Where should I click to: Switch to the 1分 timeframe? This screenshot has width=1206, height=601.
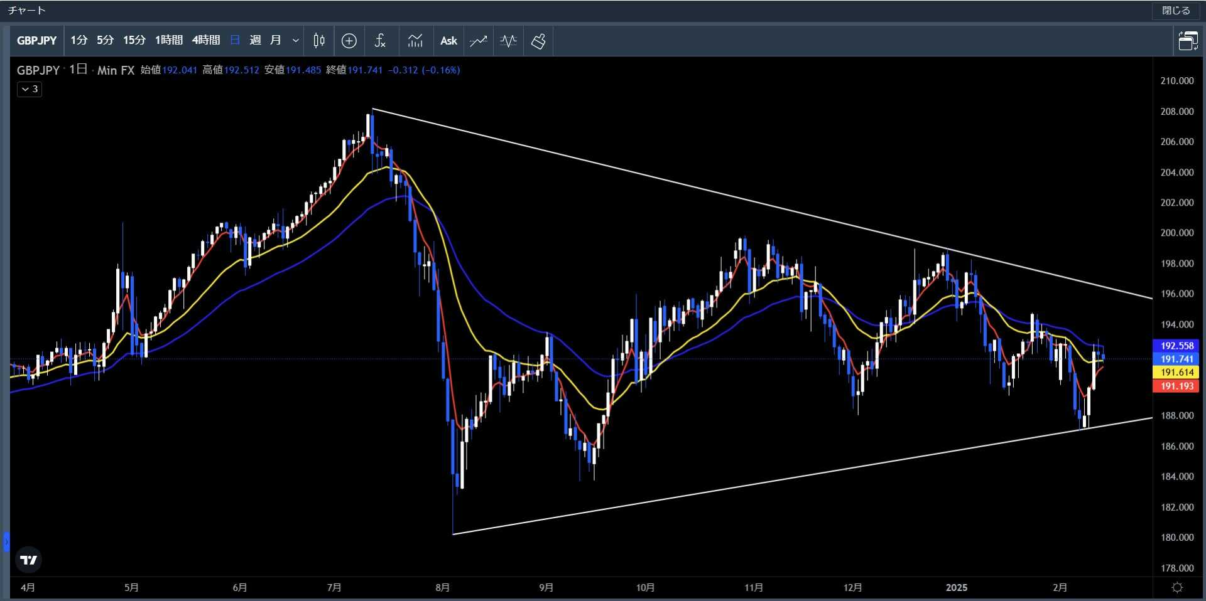[79, 41]
